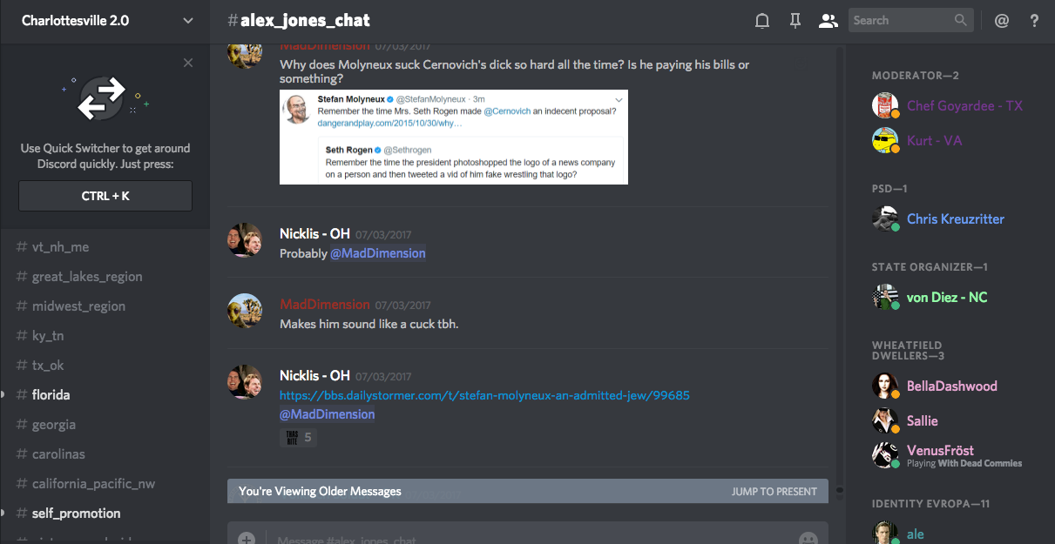1055x544 pixels.
Task: Select the great_lakes_region channel
Action: click(x=87, y=277)
